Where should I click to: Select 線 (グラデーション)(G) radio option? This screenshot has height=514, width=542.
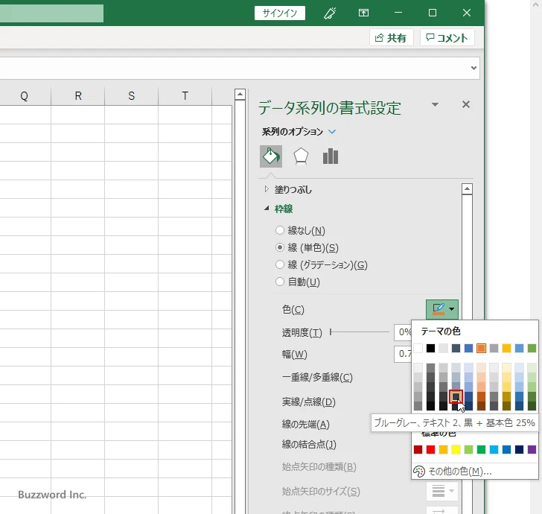pos(322,265)
